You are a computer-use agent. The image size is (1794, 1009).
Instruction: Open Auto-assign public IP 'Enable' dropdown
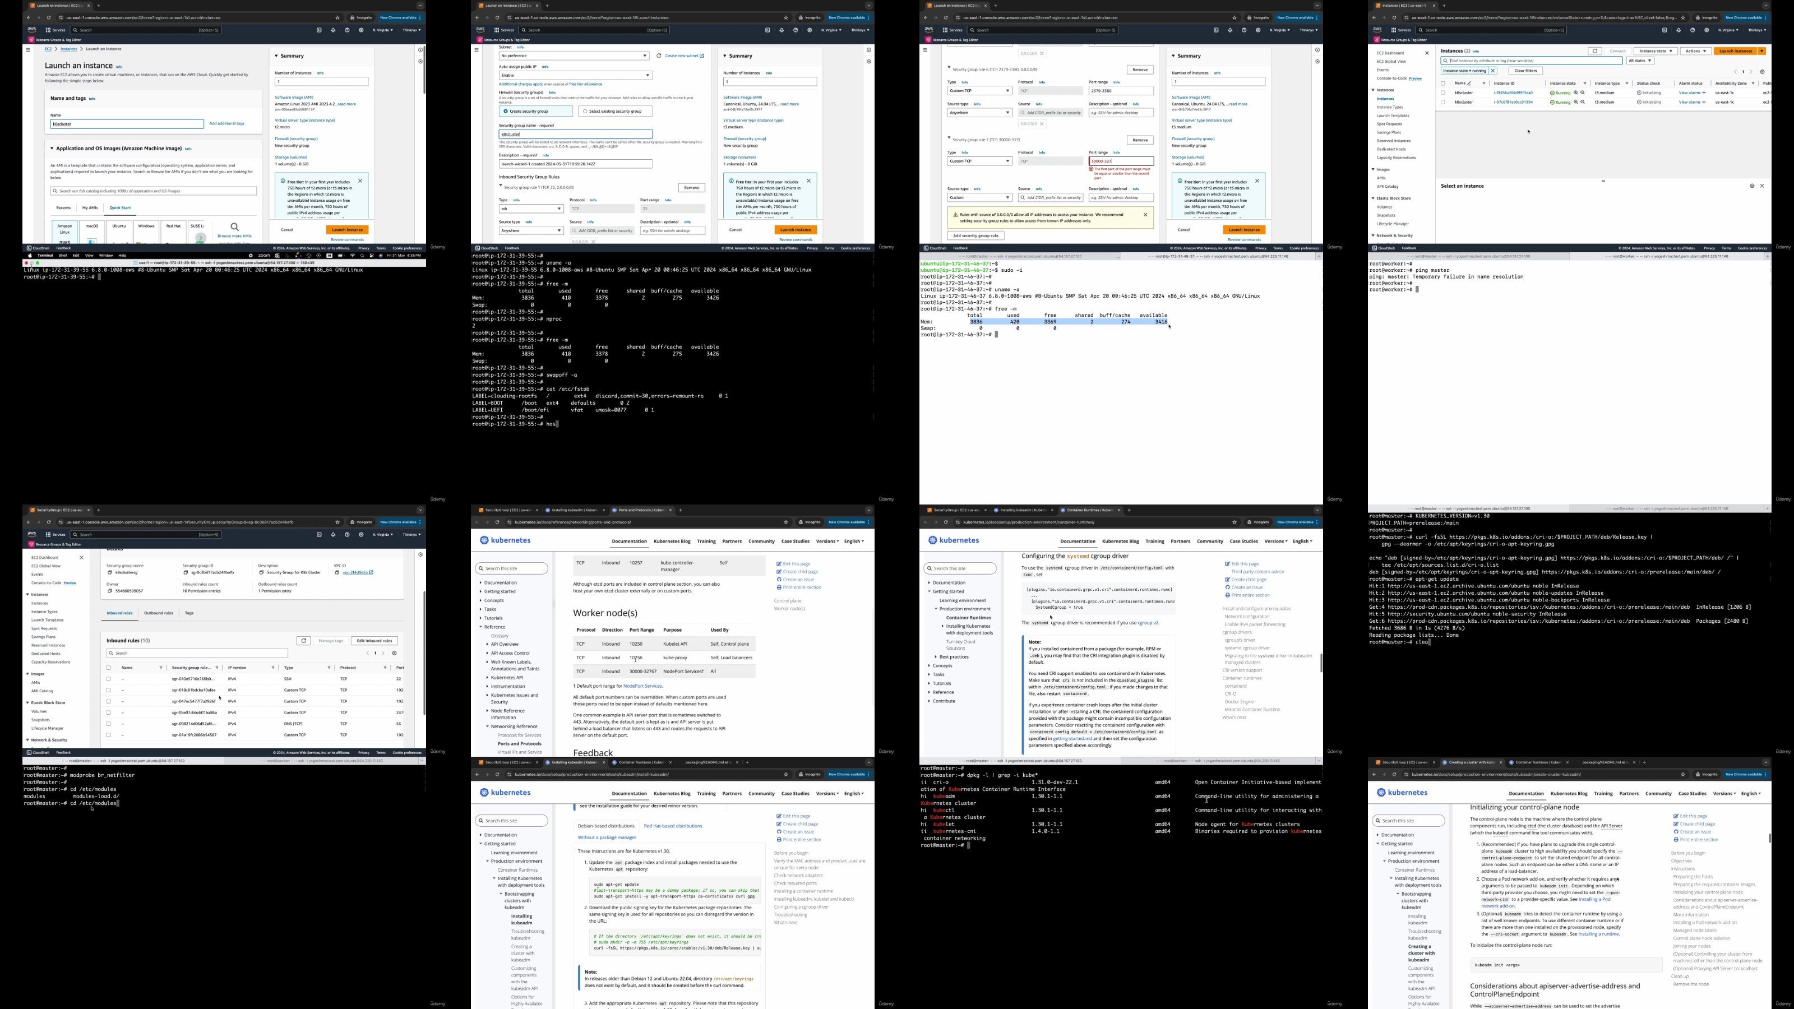click(x=575, y=75)
